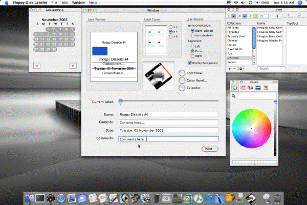Open the strikethrough style dropdown arrow in Font toolbar
The image size is (307, 205).
click(245, 16)
